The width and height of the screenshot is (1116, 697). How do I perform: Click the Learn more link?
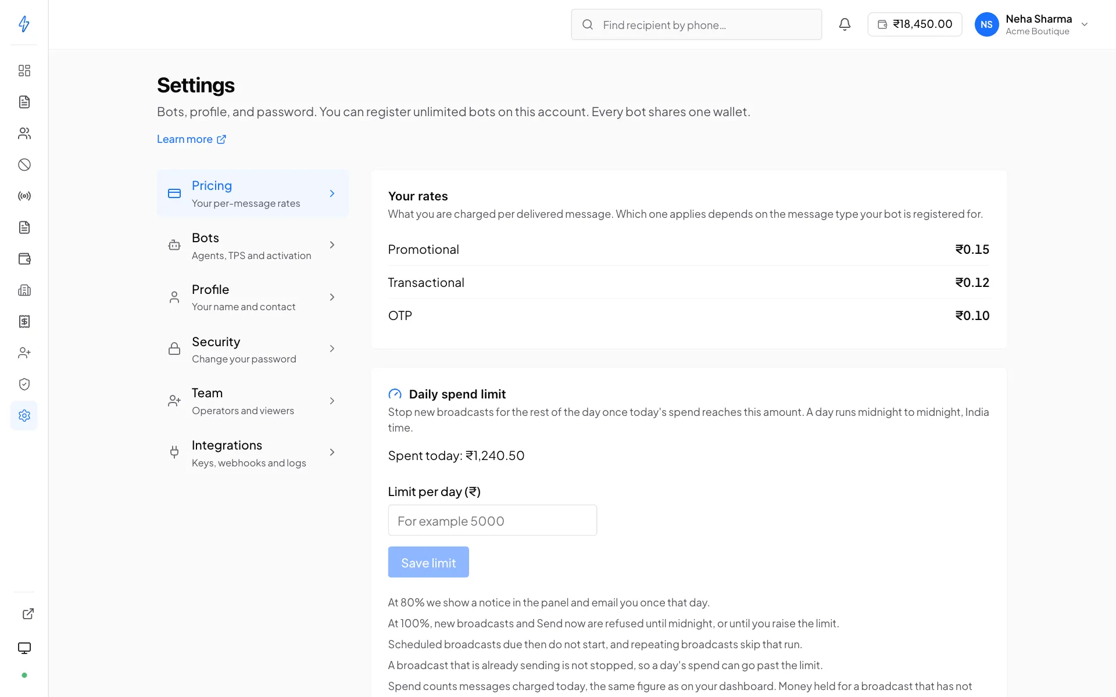[x=191, y=139]
